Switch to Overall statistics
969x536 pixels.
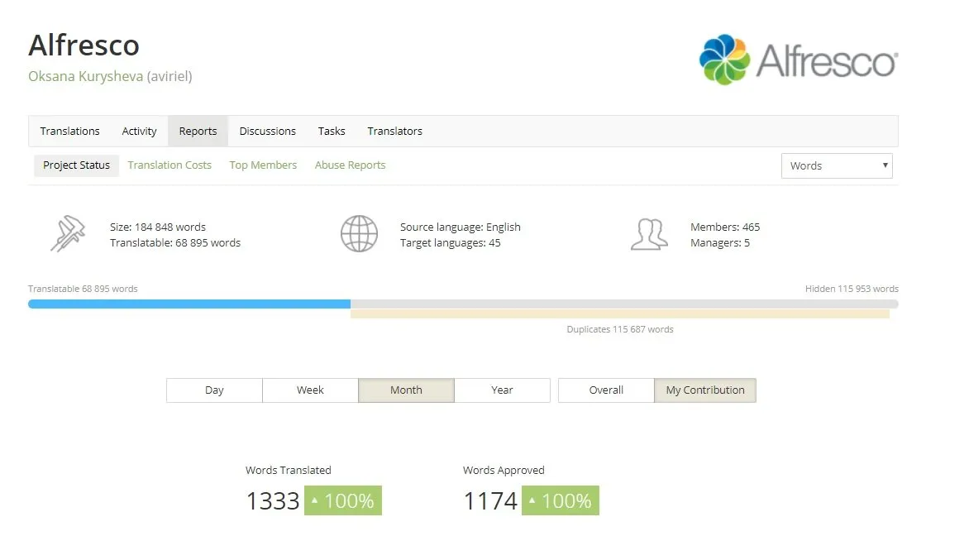coord(606,390)
